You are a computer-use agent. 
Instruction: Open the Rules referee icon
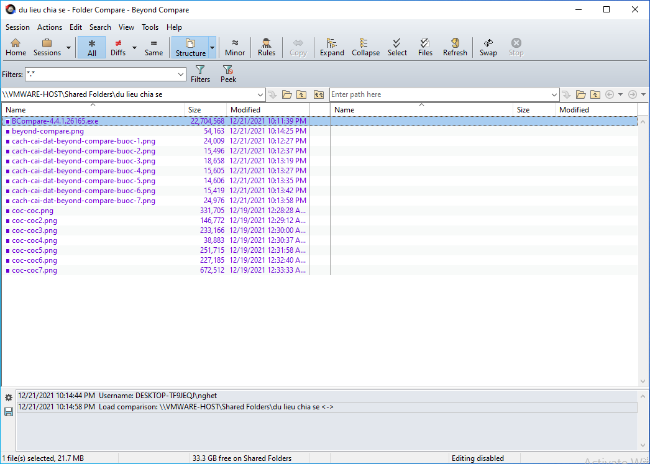[266, 47]
